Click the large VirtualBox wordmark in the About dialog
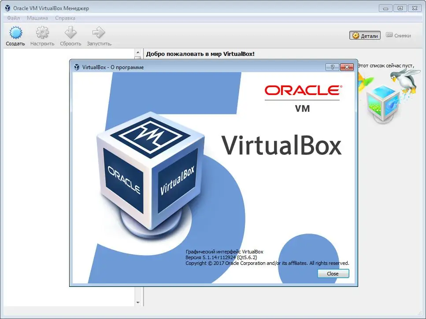The height and width of the screenshot is (319, 426). [x=282, y=145]
